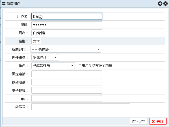
Task: Focus the 密码 password field
Action: pyautogui.click(x=67, y=25)
